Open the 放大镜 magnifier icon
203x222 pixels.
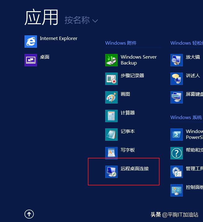point(177,60)
